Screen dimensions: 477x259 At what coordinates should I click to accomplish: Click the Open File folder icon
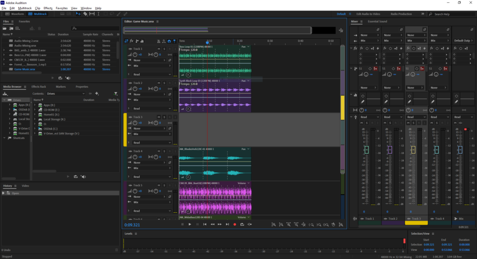tap(5, 28)
